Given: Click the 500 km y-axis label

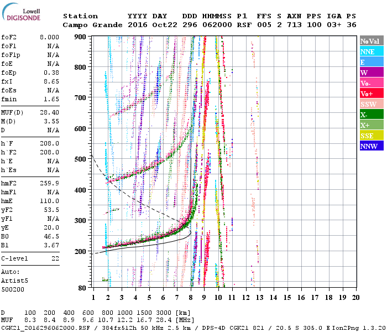Looking at the screenshot, I should [80, 159].
